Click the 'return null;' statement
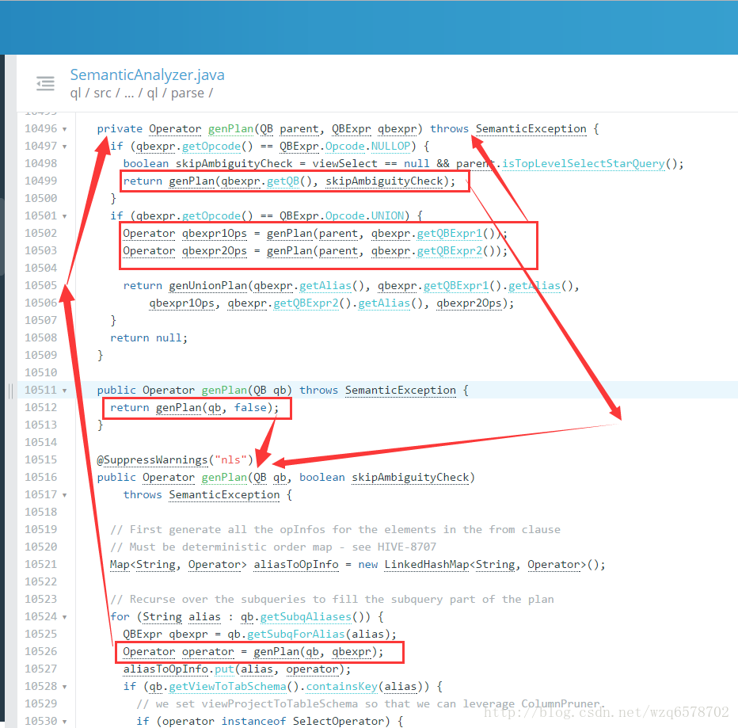This screenshot has height=728, width=738. [149, 338]
